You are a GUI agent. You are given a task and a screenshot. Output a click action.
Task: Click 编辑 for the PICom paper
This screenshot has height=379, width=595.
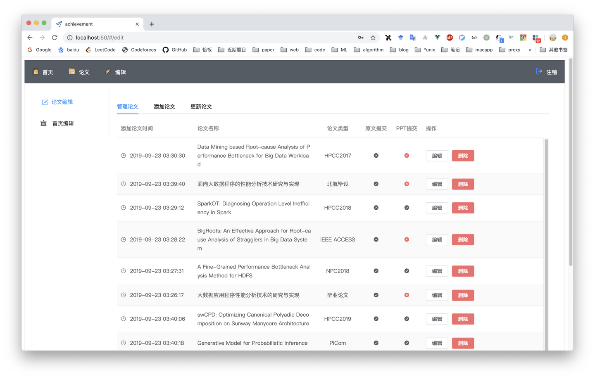coord(437,343)
